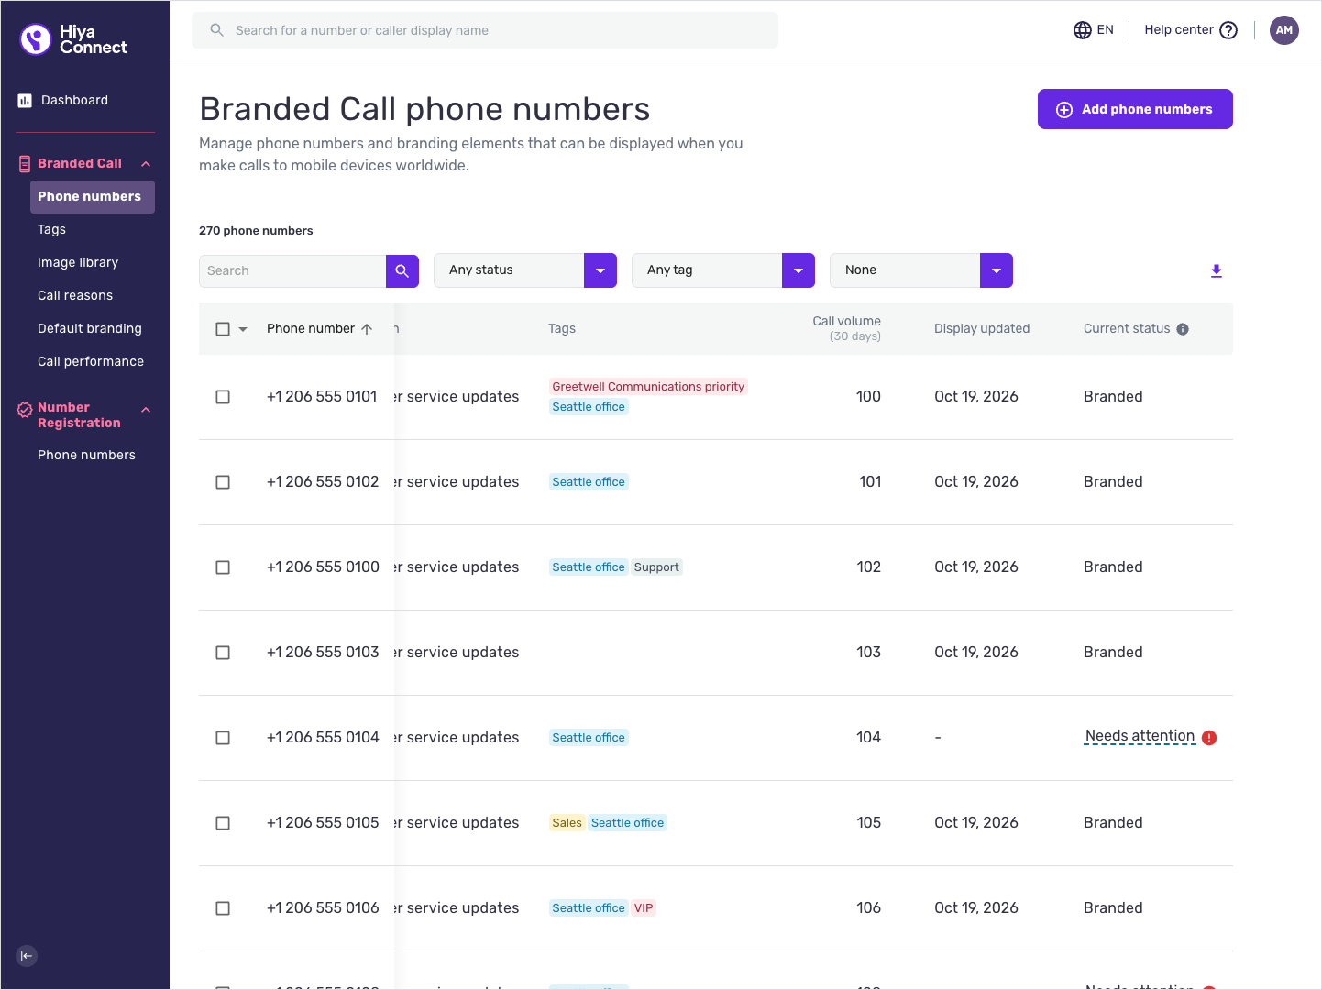Collapse the Number Registration chevron
The height and width of the screenshot is (990, 1322).
coord(146,410)
